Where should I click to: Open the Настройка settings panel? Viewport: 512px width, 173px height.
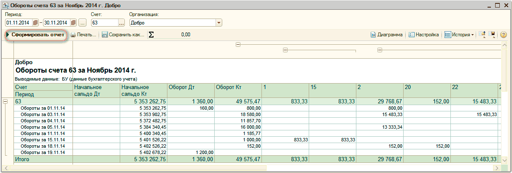424,35
